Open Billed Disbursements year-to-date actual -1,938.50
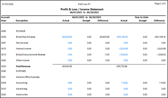The height and width of the screenshot is (98, 168). pyautogui.click(x=123, y=55)
